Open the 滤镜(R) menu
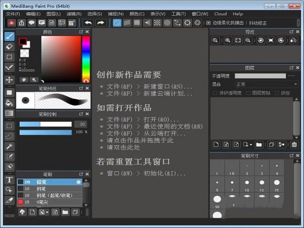 click(74, 14)
